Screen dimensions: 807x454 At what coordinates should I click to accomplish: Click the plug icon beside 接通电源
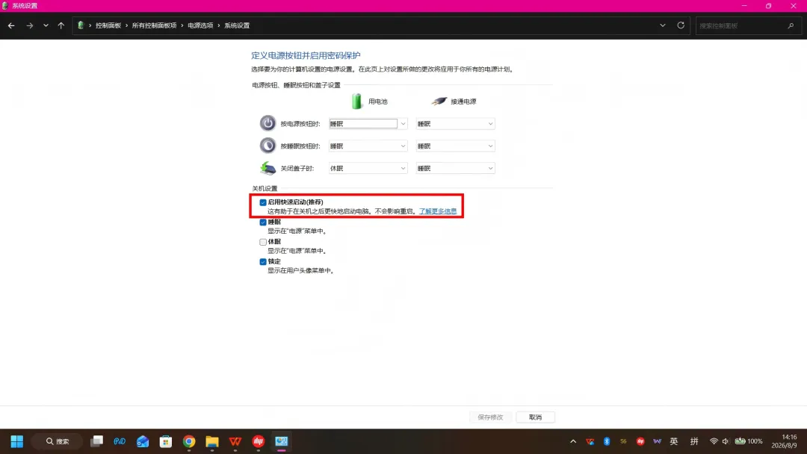(439, 102)
